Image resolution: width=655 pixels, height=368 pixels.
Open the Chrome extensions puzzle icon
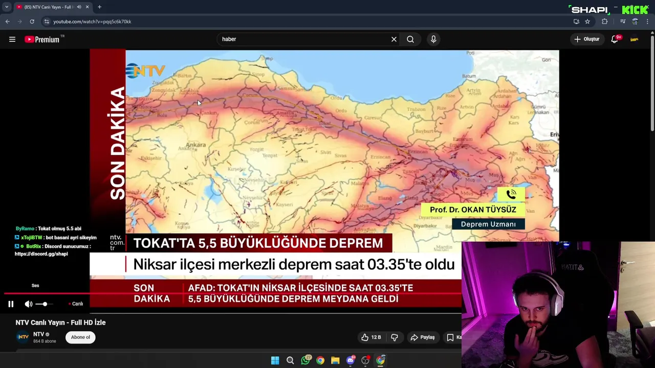[x=605, y=21]
